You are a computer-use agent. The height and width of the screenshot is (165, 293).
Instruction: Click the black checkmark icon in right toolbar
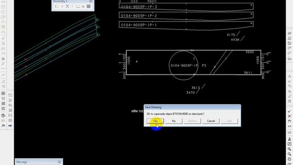coord(289,111)
